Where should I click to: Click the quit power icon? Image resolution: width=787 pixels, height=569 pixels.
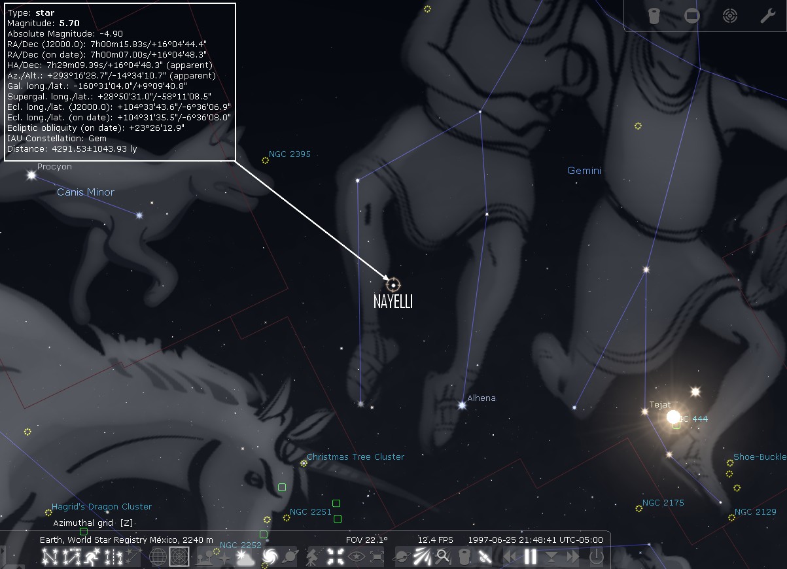pos(596,557)
